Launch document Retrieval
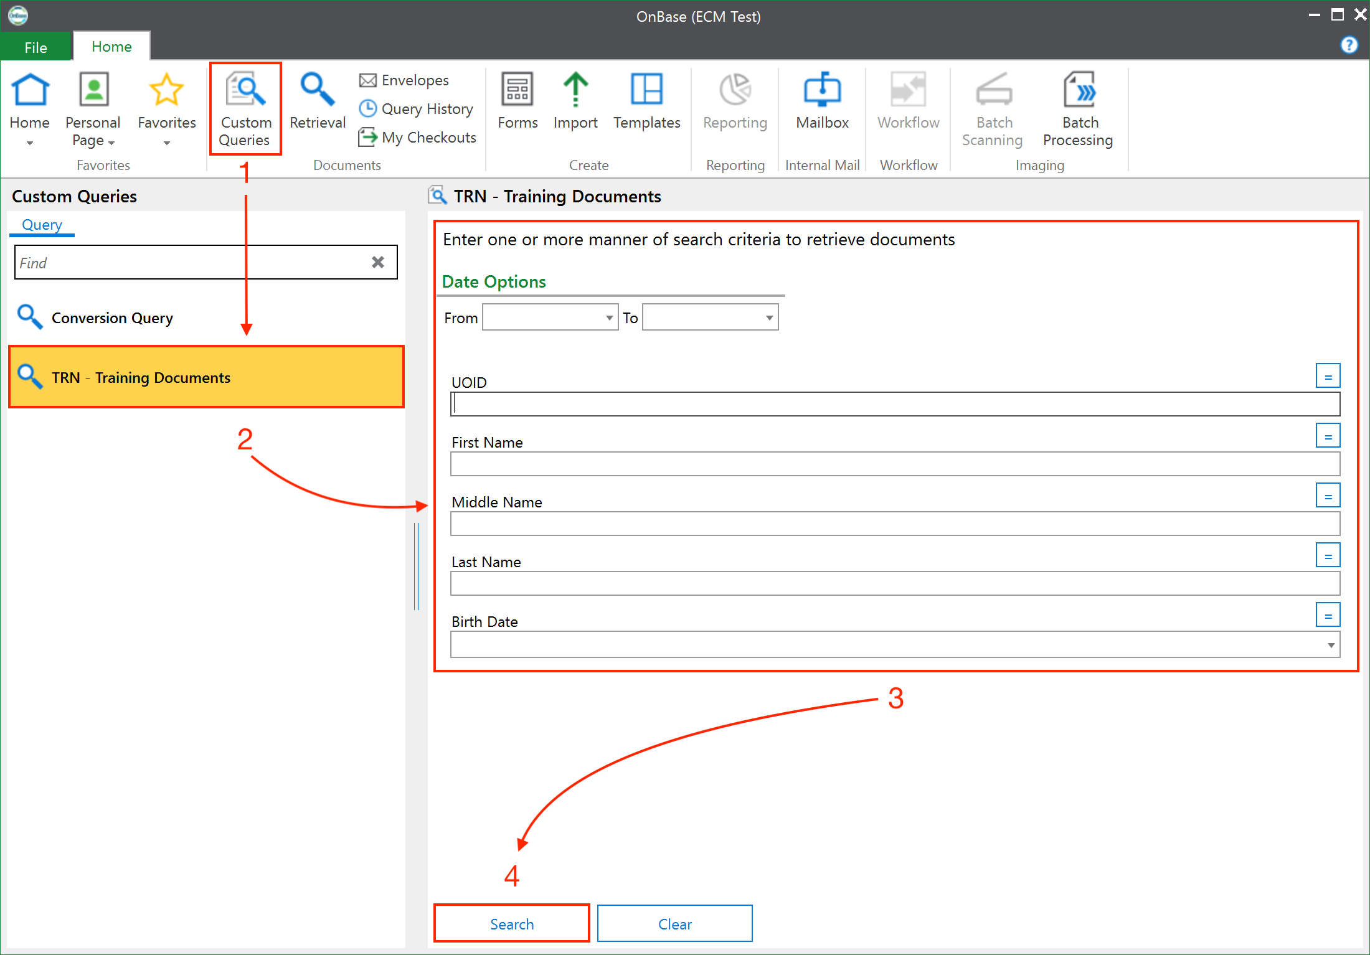The height and width of the screenshot is (955, 1370). pos(317,101)
